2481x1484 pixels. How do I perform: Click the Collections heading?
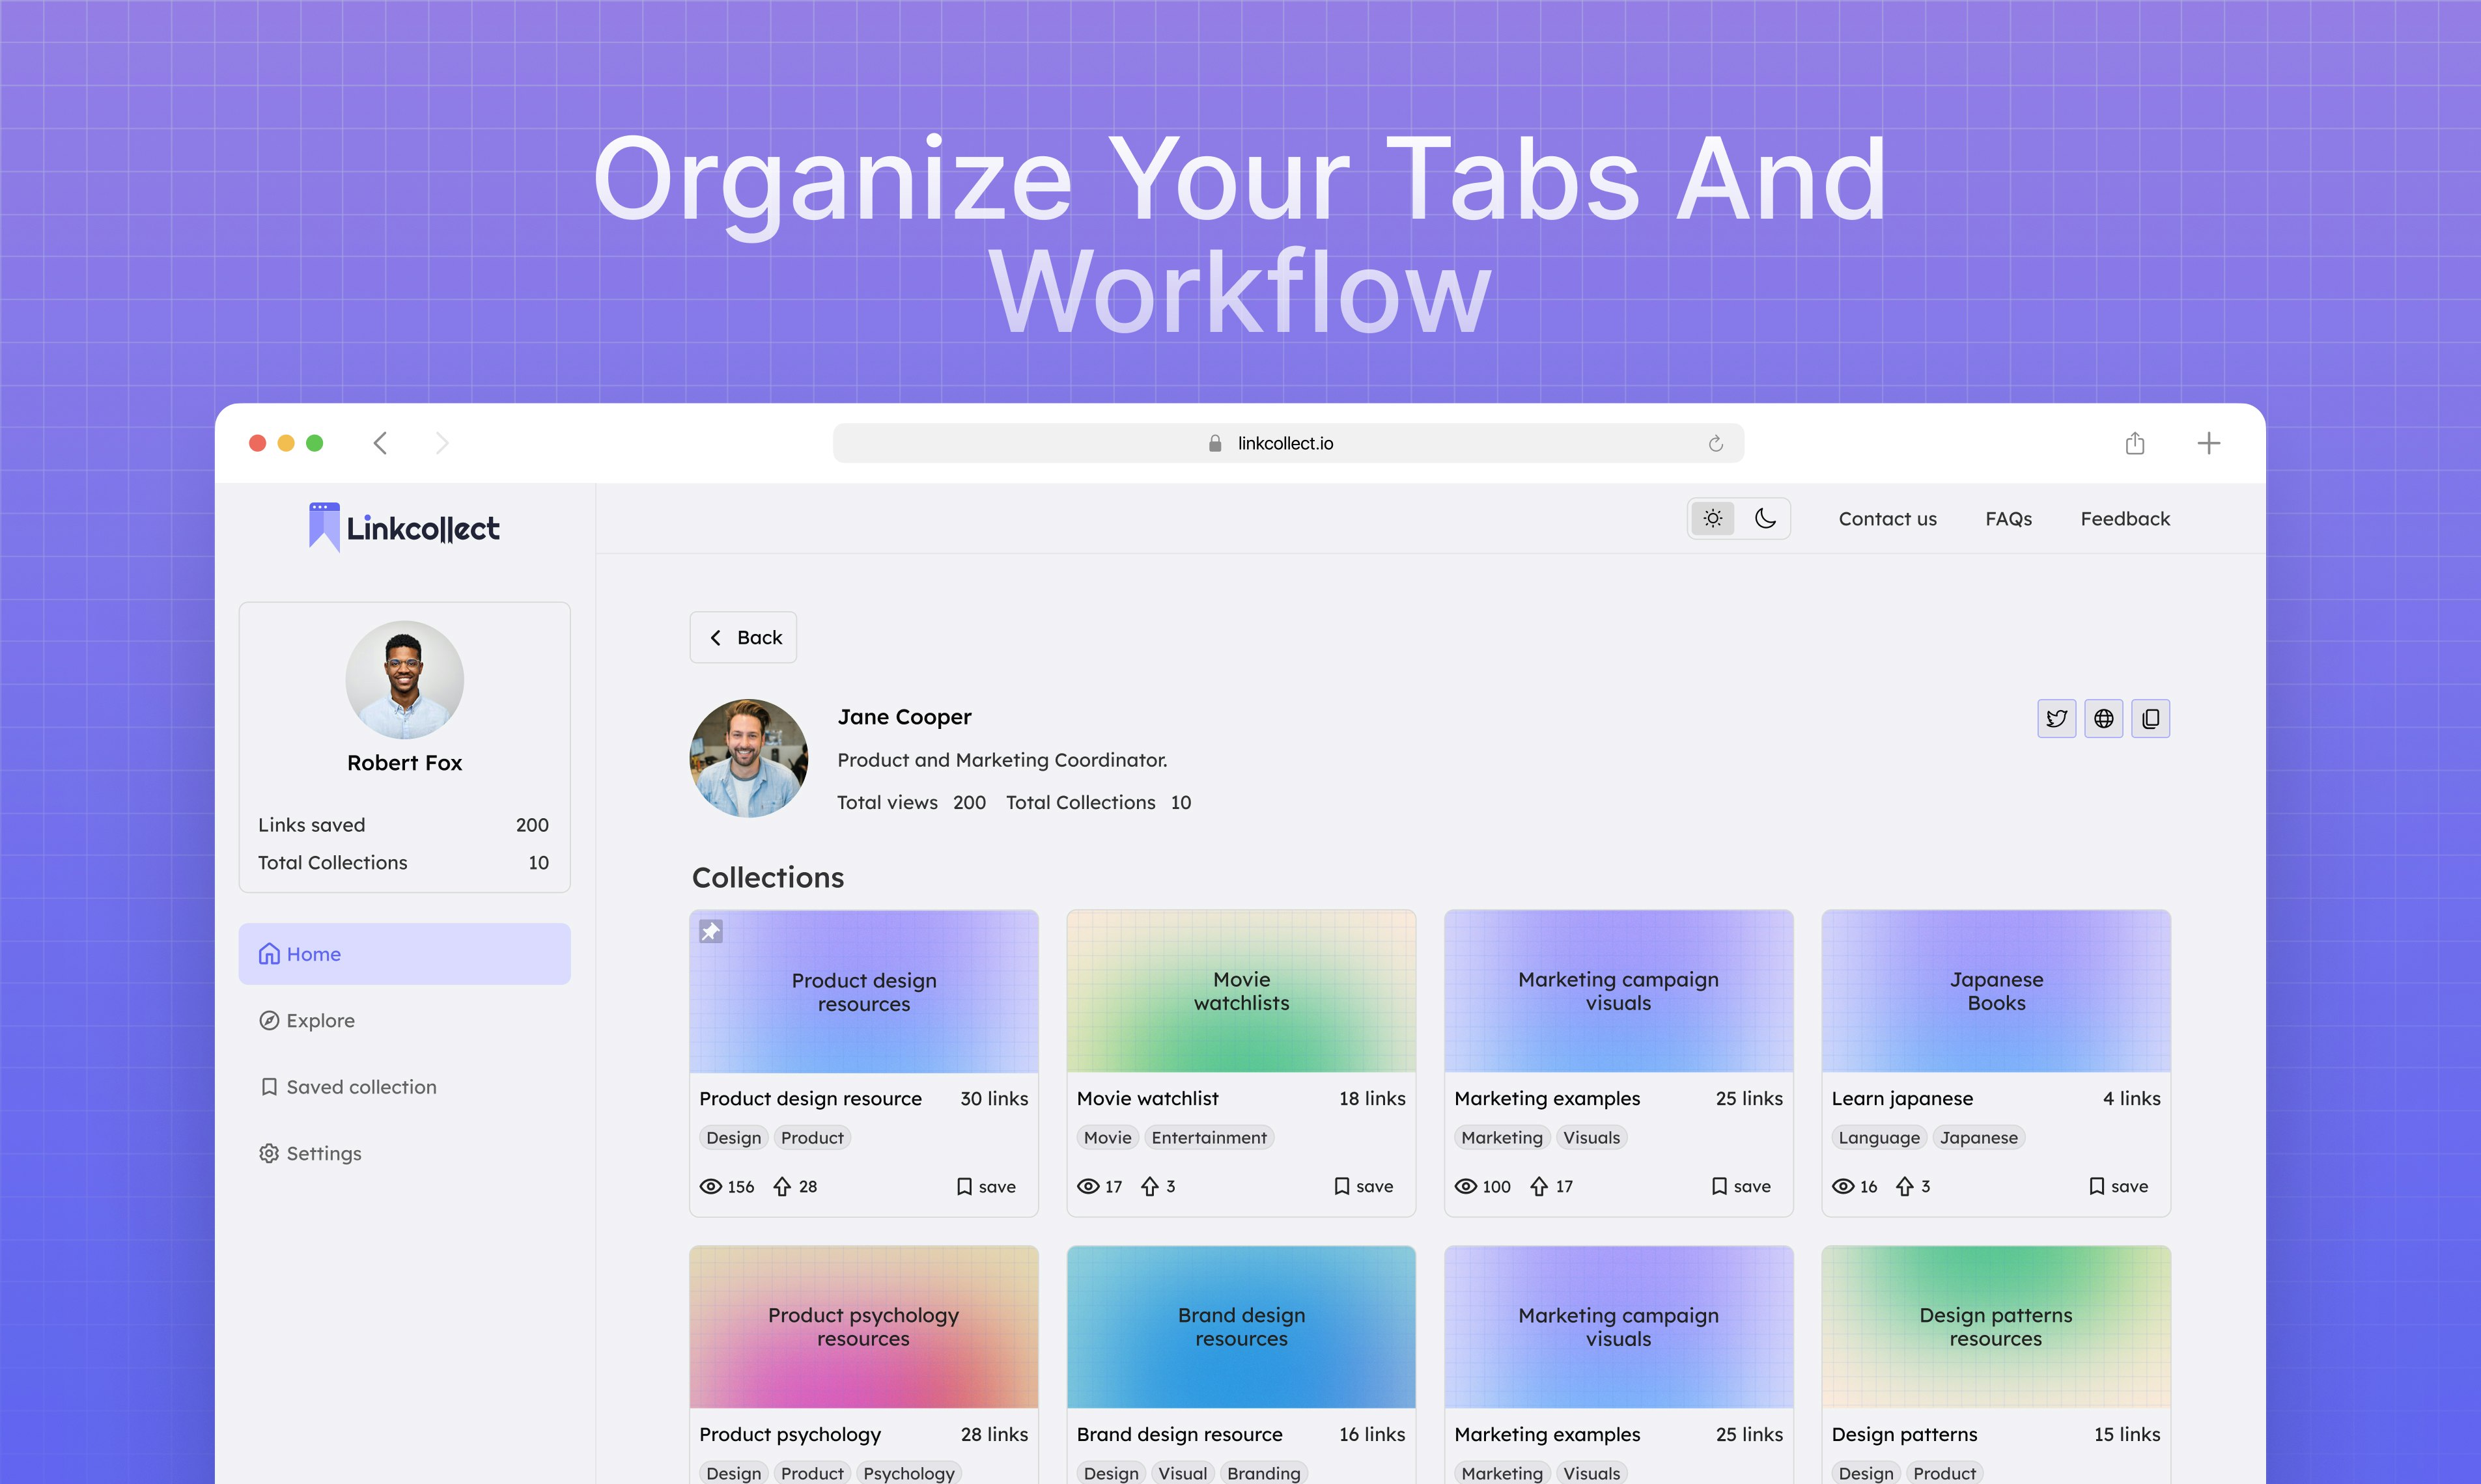click(768, 877)
